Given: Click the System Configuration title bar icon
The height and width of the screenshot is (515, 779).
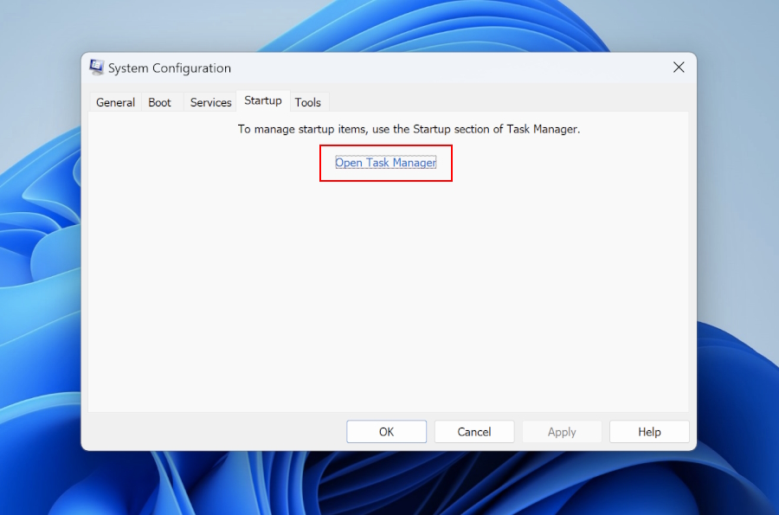Looking at the screenshot, I should 97,68.
